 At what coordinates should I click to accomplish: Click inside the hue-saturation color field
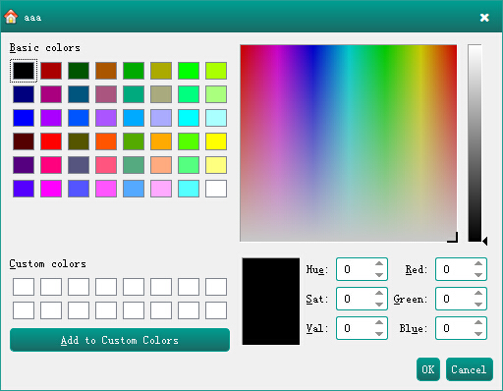pyautogui.click(x=349, y=143)
